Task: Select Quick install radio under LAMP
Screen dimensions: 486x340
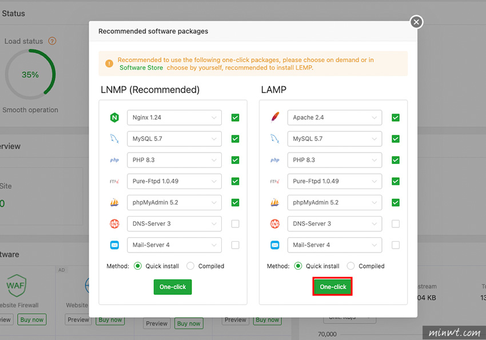Action: (298, 266)
